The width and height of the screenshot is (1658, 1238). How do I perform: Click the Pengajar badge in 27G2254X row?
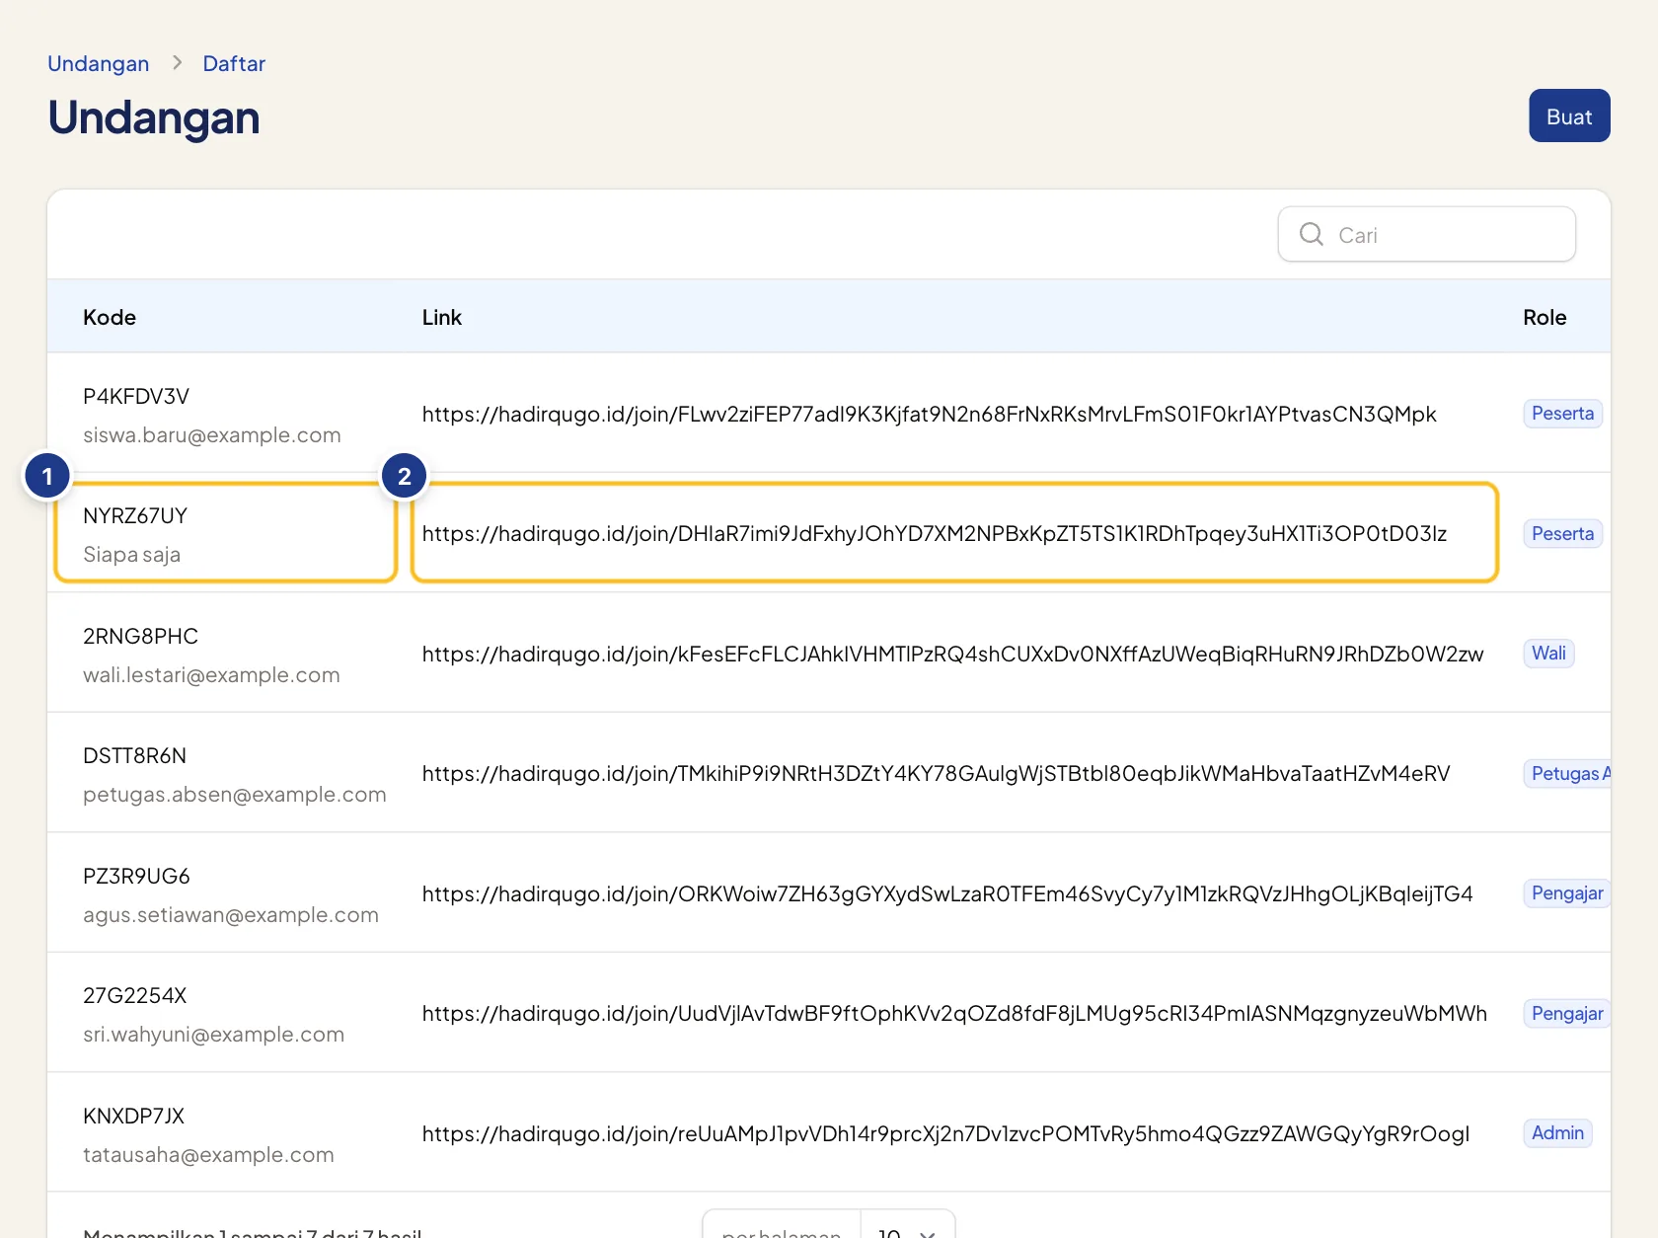tap(1567, 1014)
